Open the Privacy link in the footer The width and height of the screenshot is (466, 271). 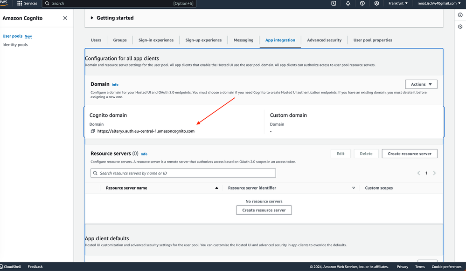tap(403, 266)
